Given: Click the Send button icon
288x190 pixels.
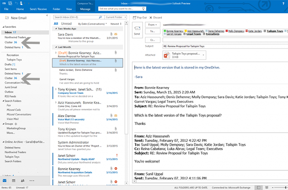Looking at the screenshot, I should (137, 30).
